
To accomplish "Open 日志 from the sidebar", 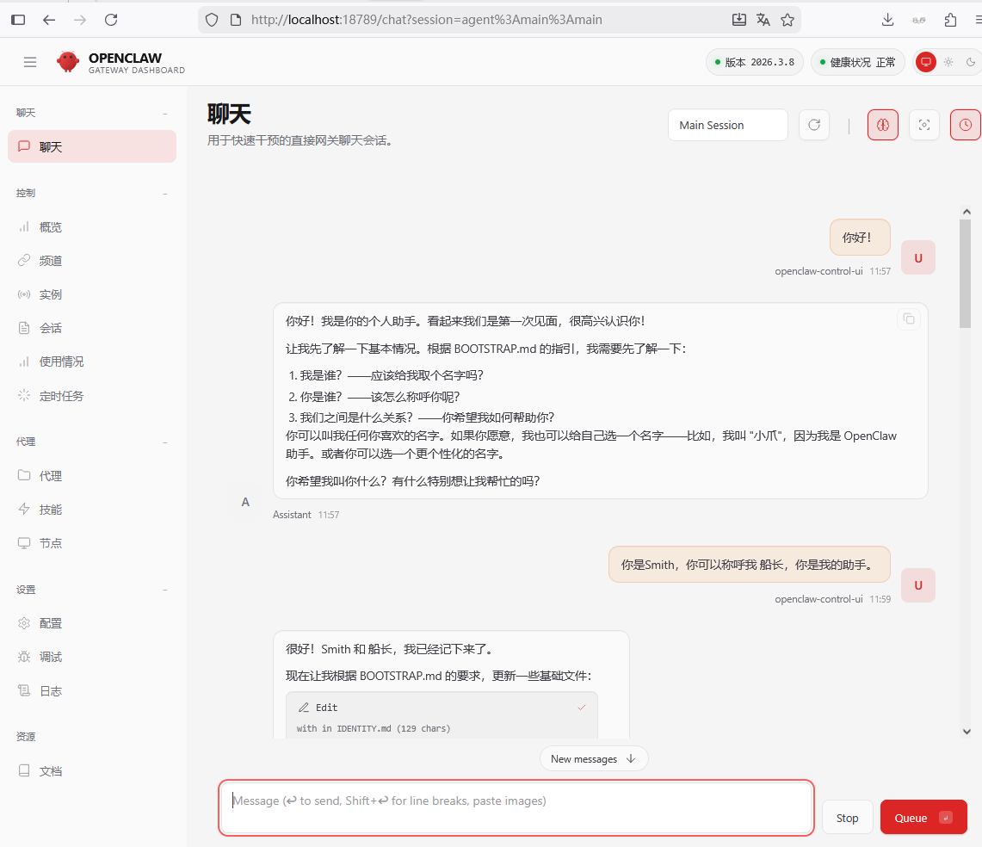I will 51,691.
